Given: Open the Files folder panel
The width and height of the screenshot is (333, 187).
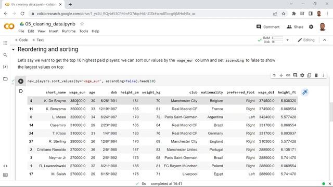Looking at the screenshot, I should pyautogui.click(x=5, y=78).
